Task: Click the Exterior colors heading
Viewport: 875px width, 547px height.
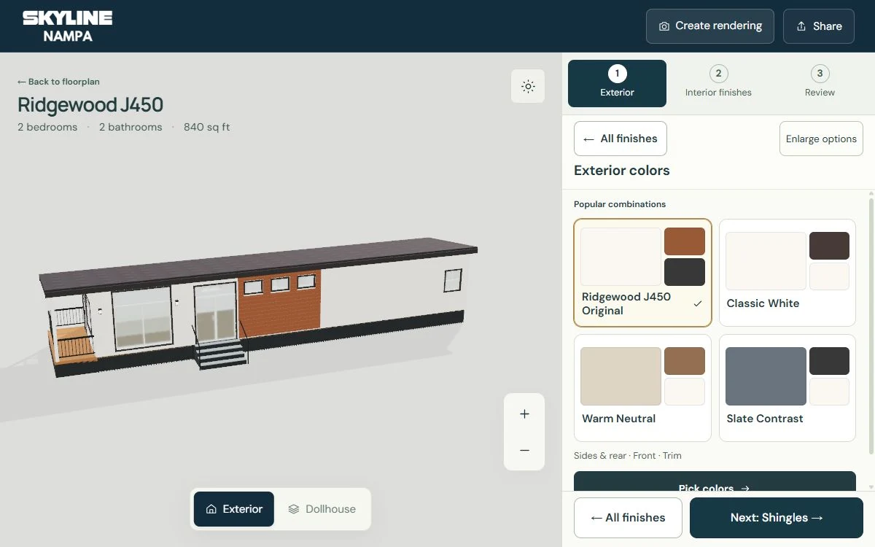Action: coord(622,171)
